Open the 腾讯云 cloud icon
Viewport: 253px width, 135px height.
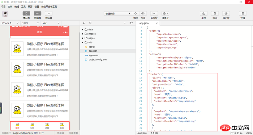click(x=226, y=13)
